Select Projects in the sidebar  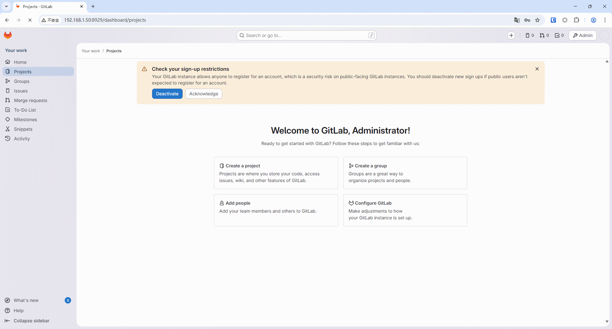pyautogui.click(x=38, y=72)
